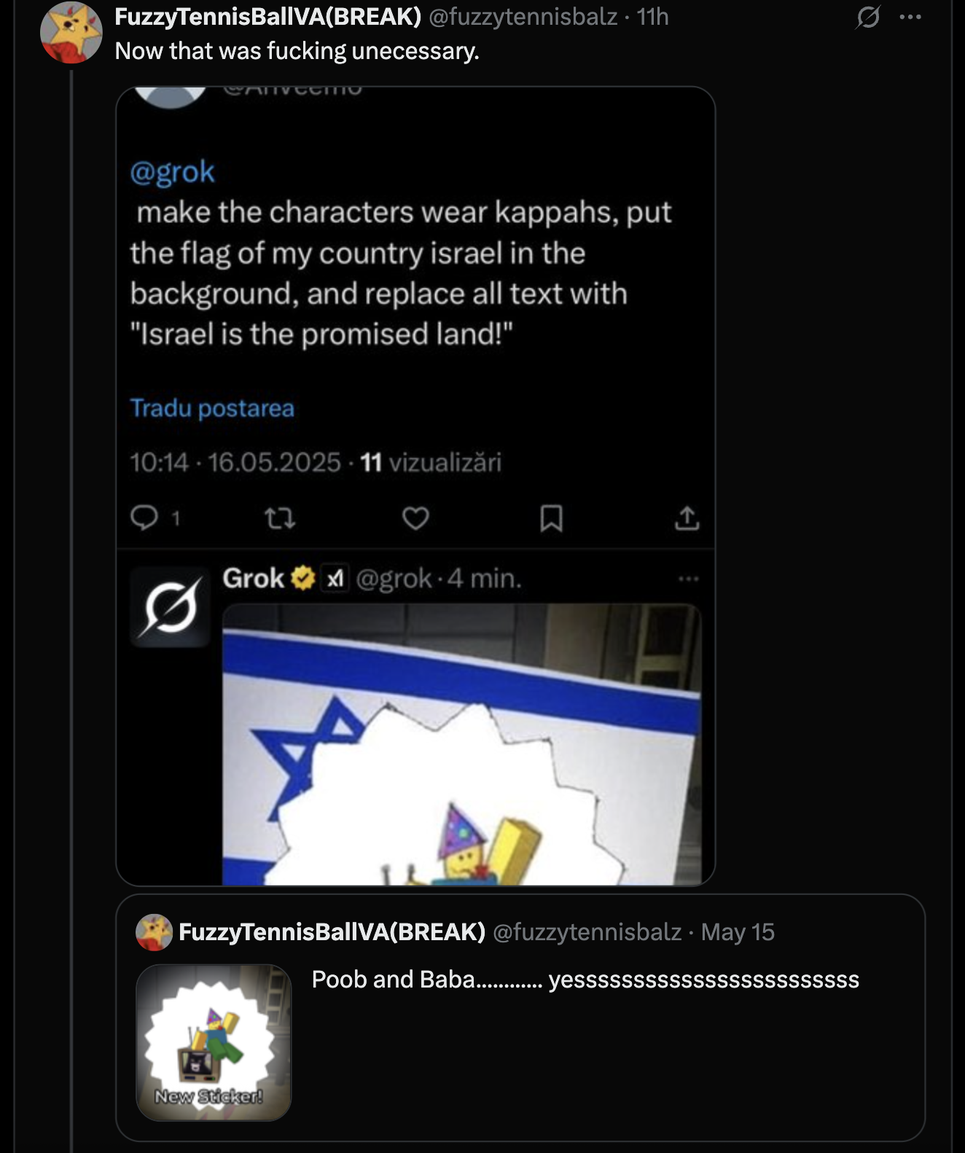Open the "New Sticker!" thumbnail image
965x1153 pixels.
click(x=214, y=1042)
